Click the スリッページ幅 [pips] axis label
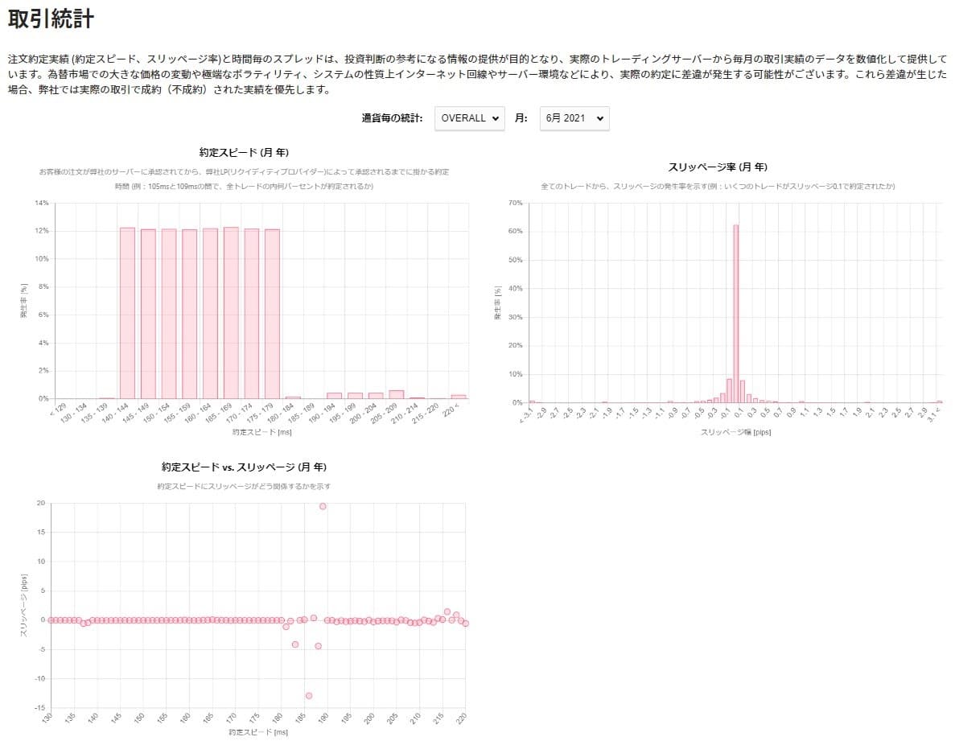Image resolution: width=955 pixels, height=741 pixels. click(x=724, y=432)
